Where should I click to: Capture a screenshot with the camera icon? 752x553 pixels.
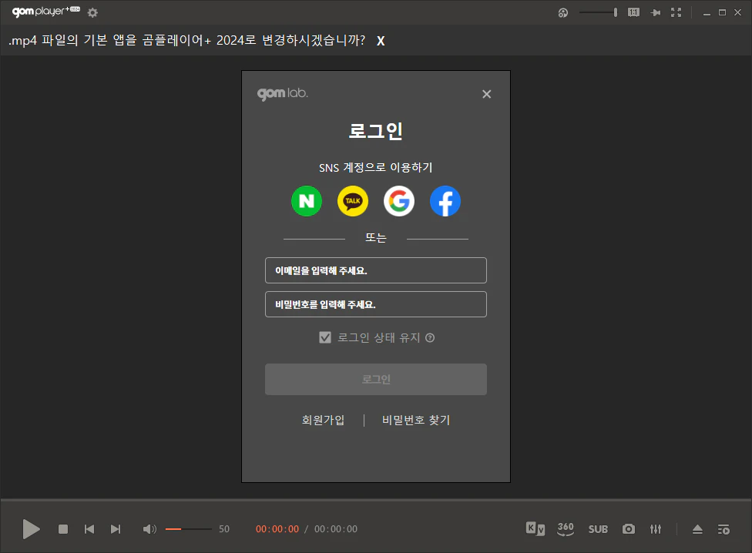pos(628,529)
